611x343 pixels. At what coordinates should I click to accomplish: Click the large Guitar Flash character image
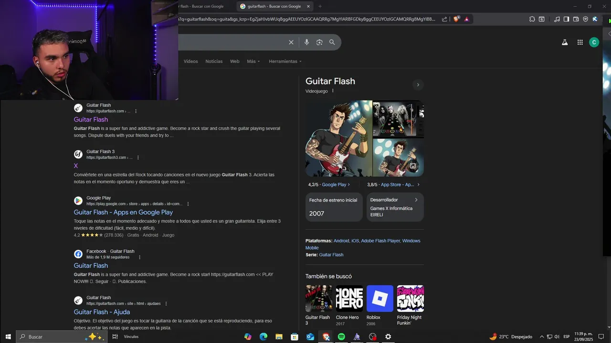point(338,138)
